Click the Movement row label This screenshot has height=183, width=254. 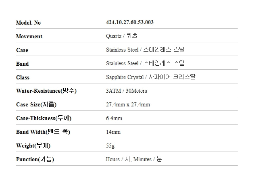pyautogui.click(x=29, y=36)
